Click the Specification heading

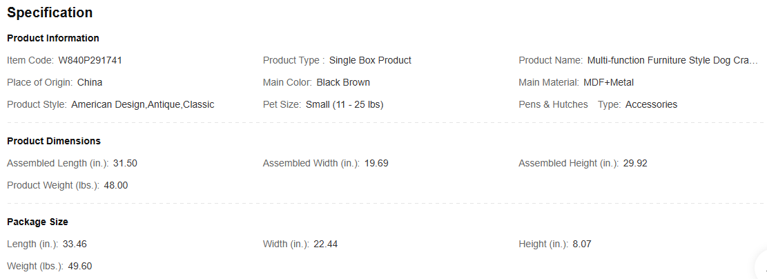point(50,12)
